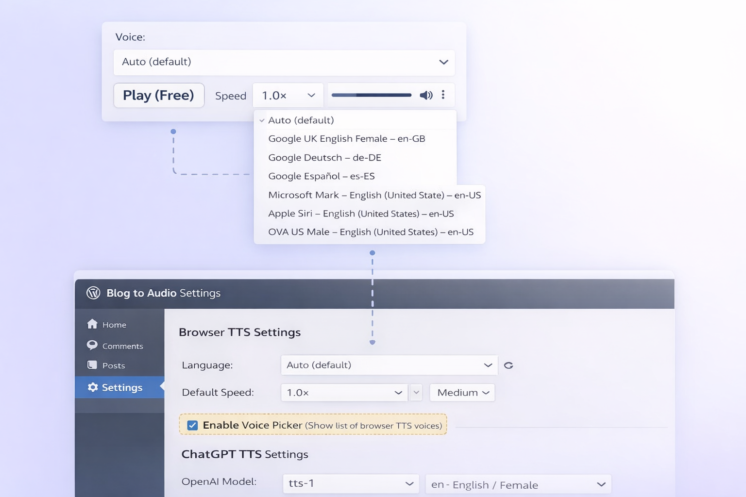Click the Home icon in sidebar
Screen dimensions: 746x497
pos(92,324)
